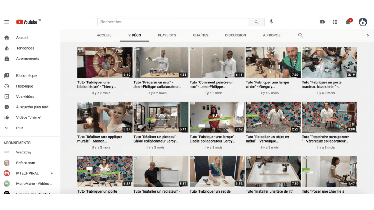Click the search magnifier button
Viewport: 374px width, 210px height.
pos(256,22)
